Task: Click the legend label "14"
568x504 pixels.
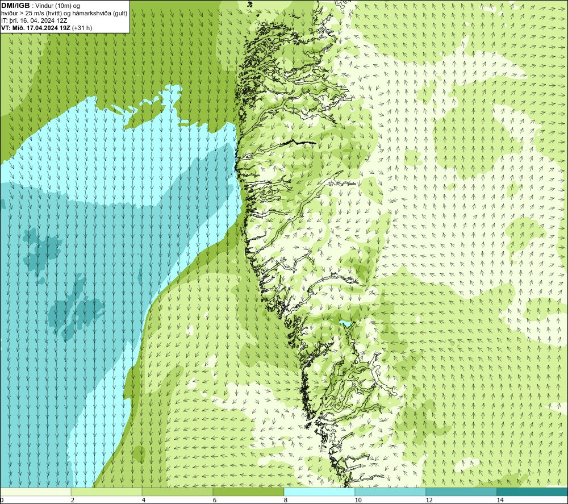Action: (500, 501)
